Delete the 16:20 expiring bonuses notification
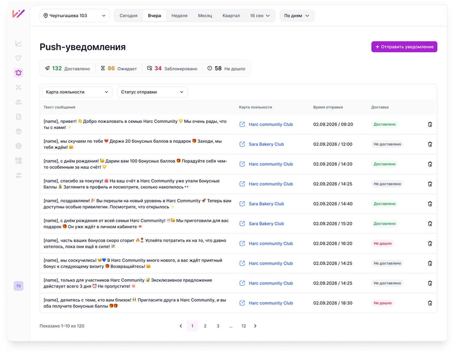Screen dimensions: 455x355 coord(430,243)
